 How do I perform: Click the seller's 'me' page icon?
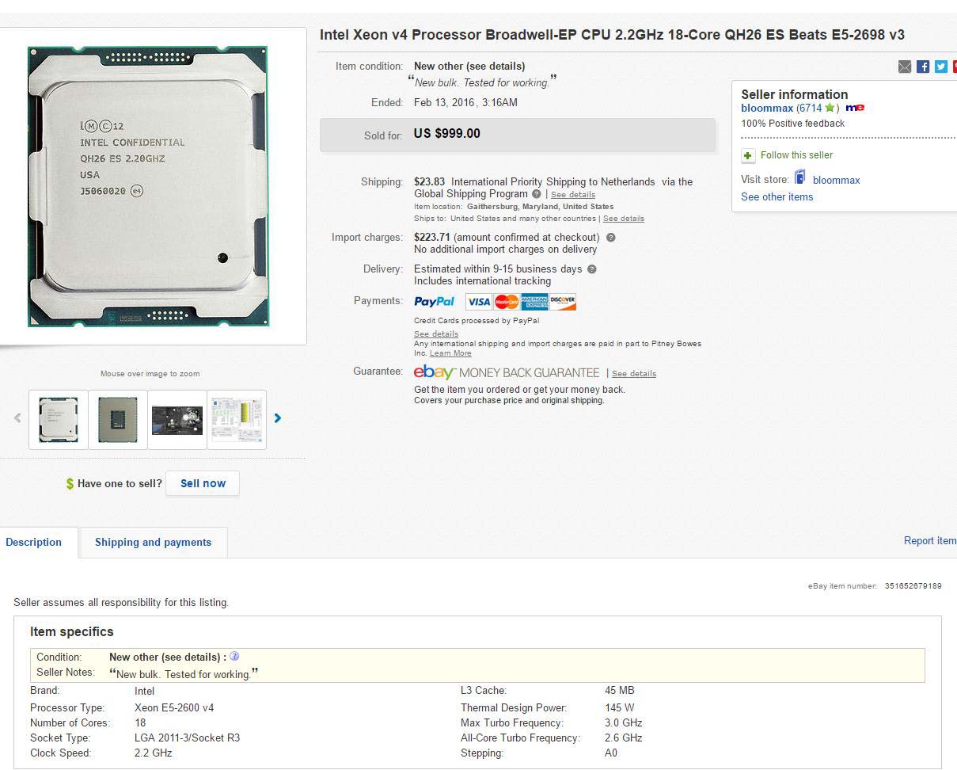click(x=855, y=108)
